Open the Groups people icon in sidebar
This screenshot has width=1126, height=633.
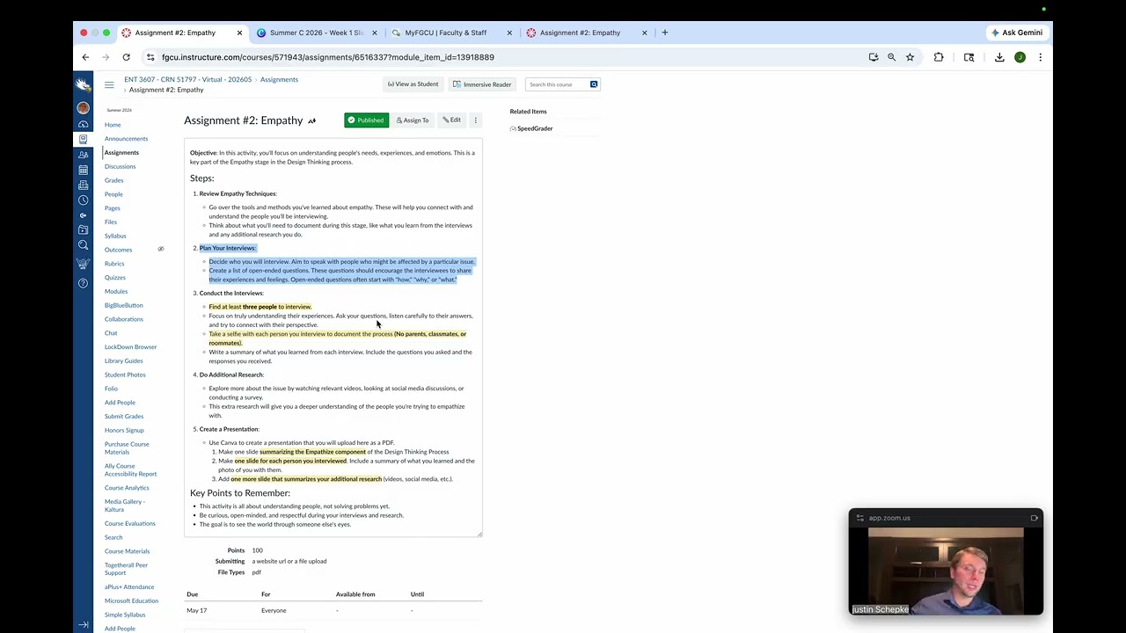83,155
